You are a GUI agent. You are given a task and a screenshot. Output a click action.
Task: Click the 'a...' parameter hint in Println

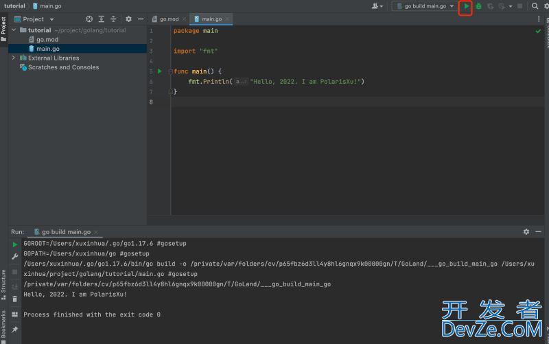[241, 82]
